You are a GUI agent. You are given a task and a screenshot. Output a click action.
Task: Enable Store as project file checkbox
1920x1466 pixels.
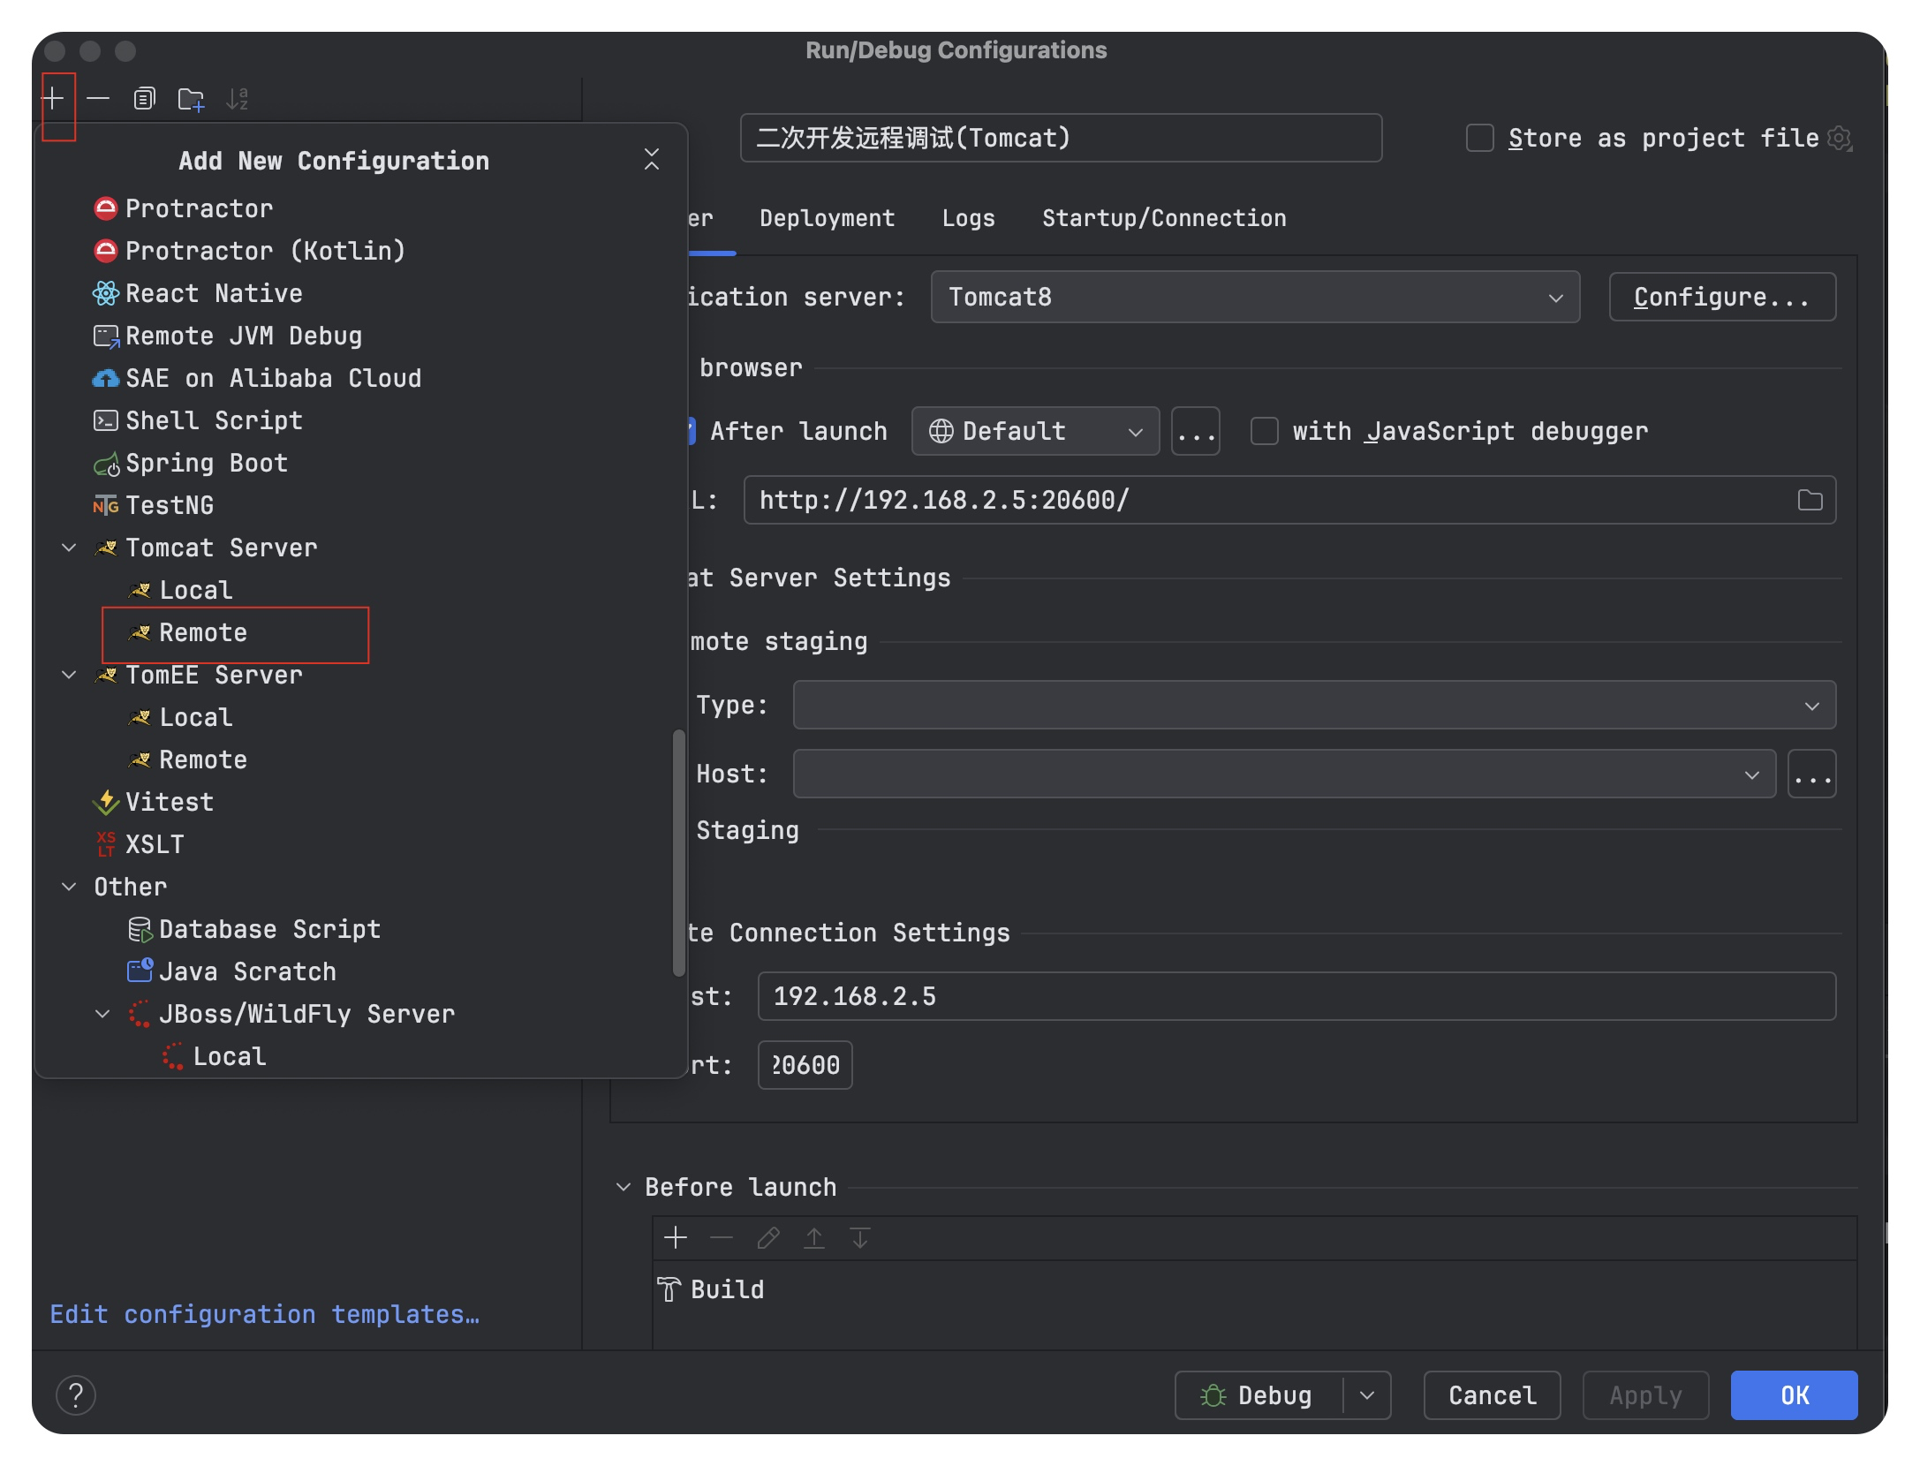(x=1479, y=139)
